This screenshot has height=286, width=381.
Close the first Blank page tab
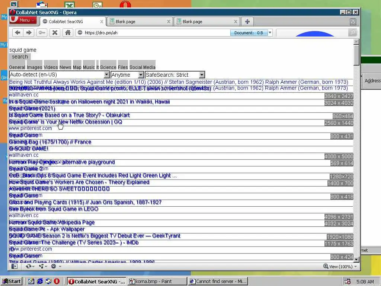pyautogui.click(x=169, y=22)
